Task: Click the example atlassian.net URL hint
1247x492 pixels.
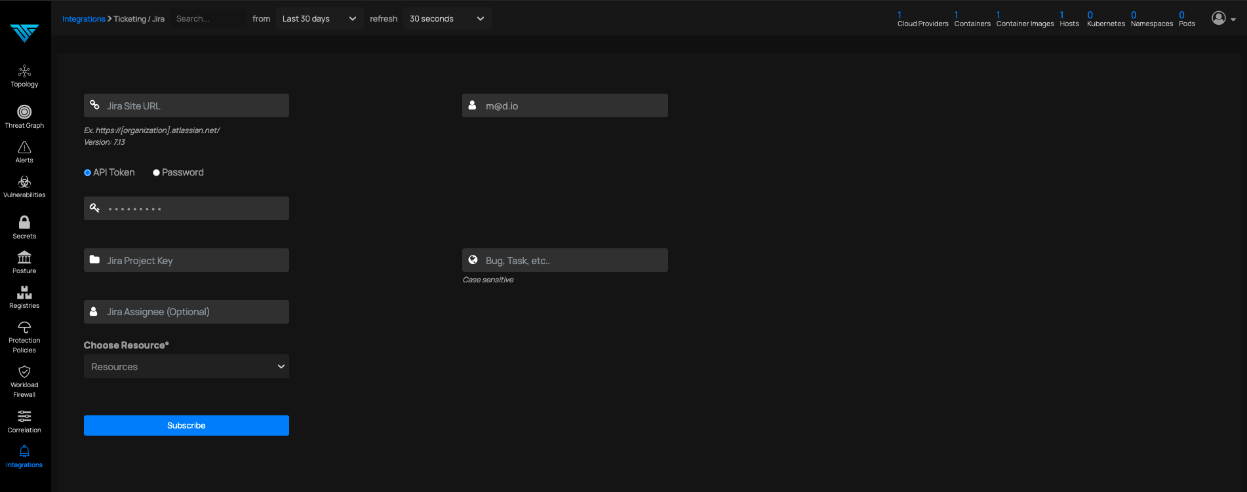Action: click(x=151, y=130)
